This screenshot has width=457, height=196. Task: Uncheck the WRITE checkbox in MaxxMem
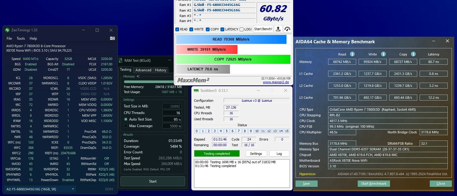tap(191, 29)
